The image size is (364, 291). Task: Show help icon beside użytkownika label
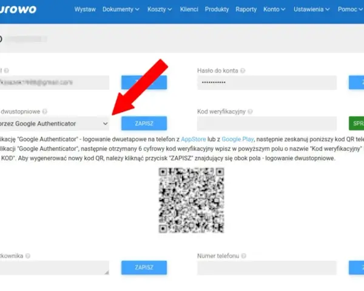28,256
